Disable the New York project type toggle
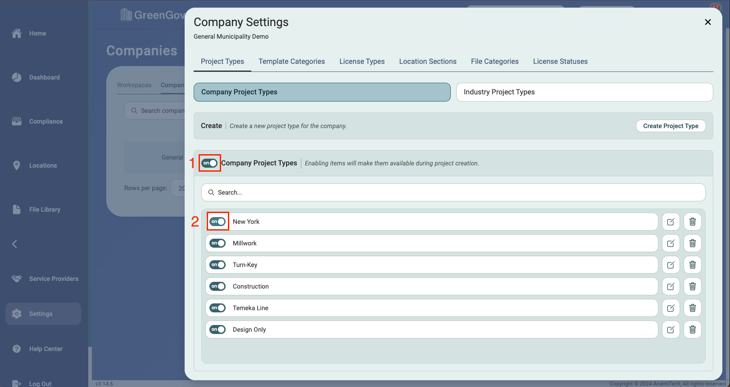The height and width of the screenshot is (387, 730). pos(218,222)
